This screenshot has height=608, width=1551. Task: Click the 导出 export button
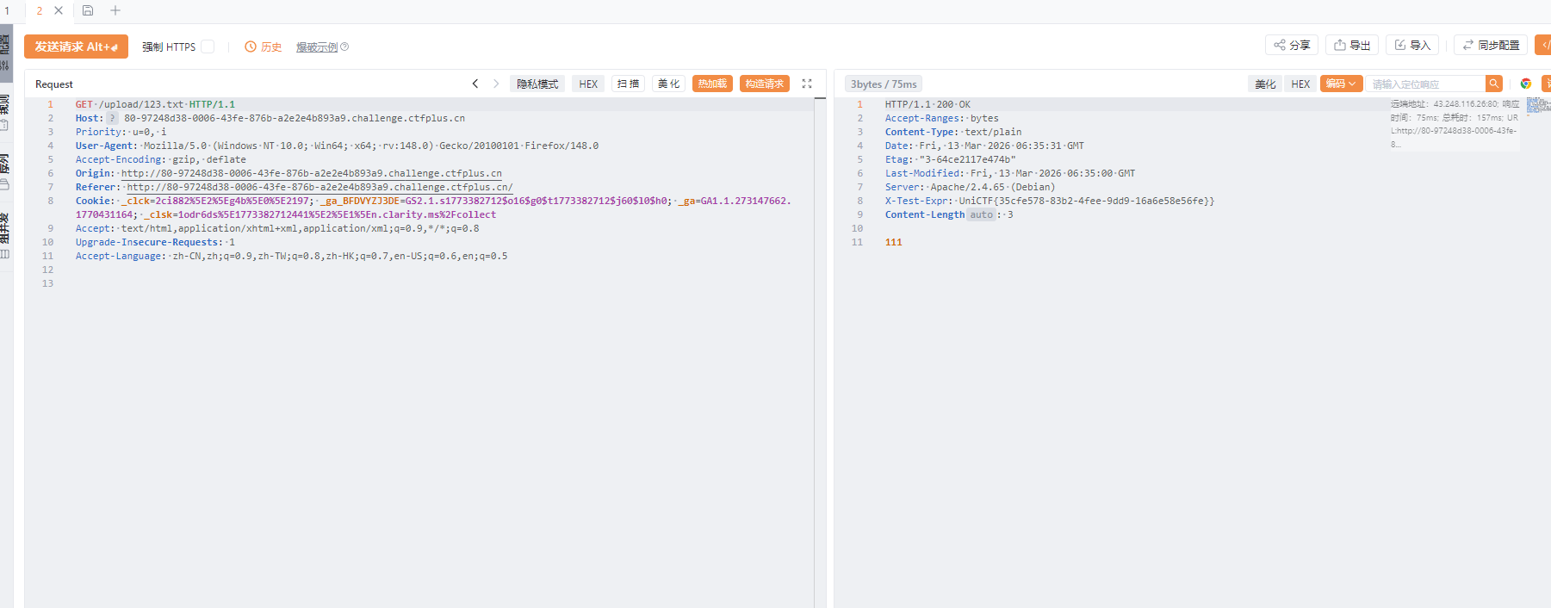pyautogui.click(x=1352, y=45)
